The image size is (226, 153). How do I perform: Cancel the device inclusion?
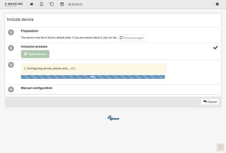pos(210,102)
